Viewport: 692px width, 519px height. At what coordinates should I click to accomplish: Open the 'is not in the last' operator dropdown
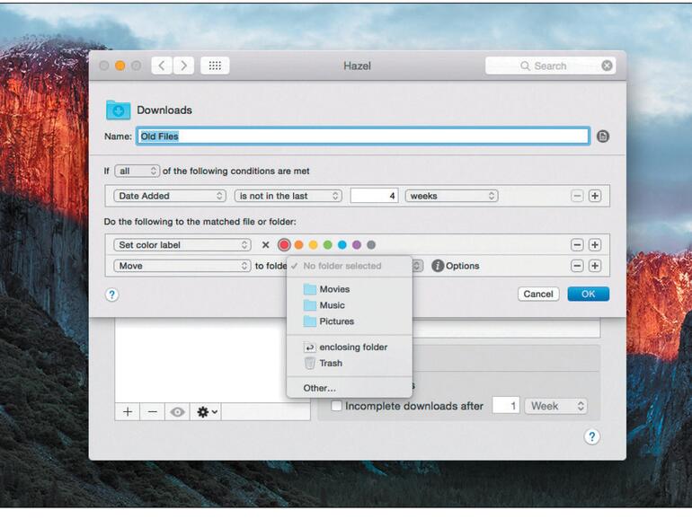288,196
